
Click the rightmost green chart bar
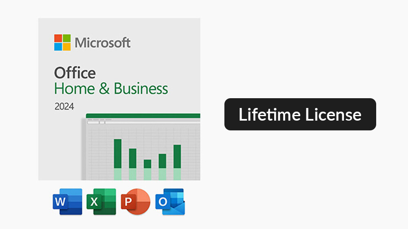[x=177, y=156]
